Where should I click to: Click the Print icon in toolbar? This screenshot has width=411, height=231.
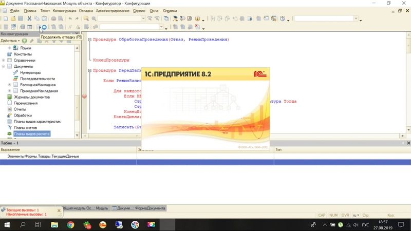pyautogui.click(x=53, y=18)
